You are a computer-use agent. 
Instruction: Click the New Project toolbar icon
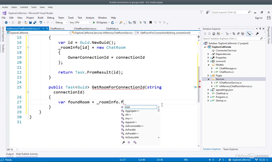coord(19,22)
